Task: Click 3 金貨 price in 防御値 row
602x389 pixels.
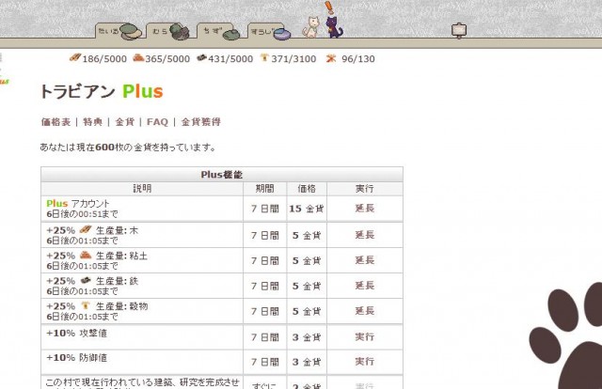Action: coord(307,362)
